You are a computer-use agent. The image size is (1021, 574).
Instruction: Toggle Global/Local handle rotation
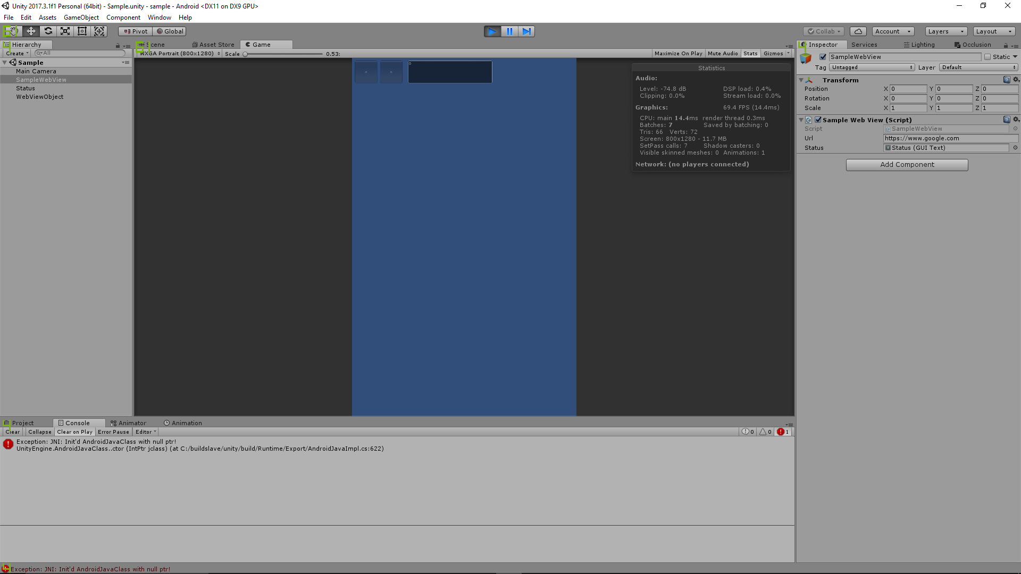tap(170, 31)
